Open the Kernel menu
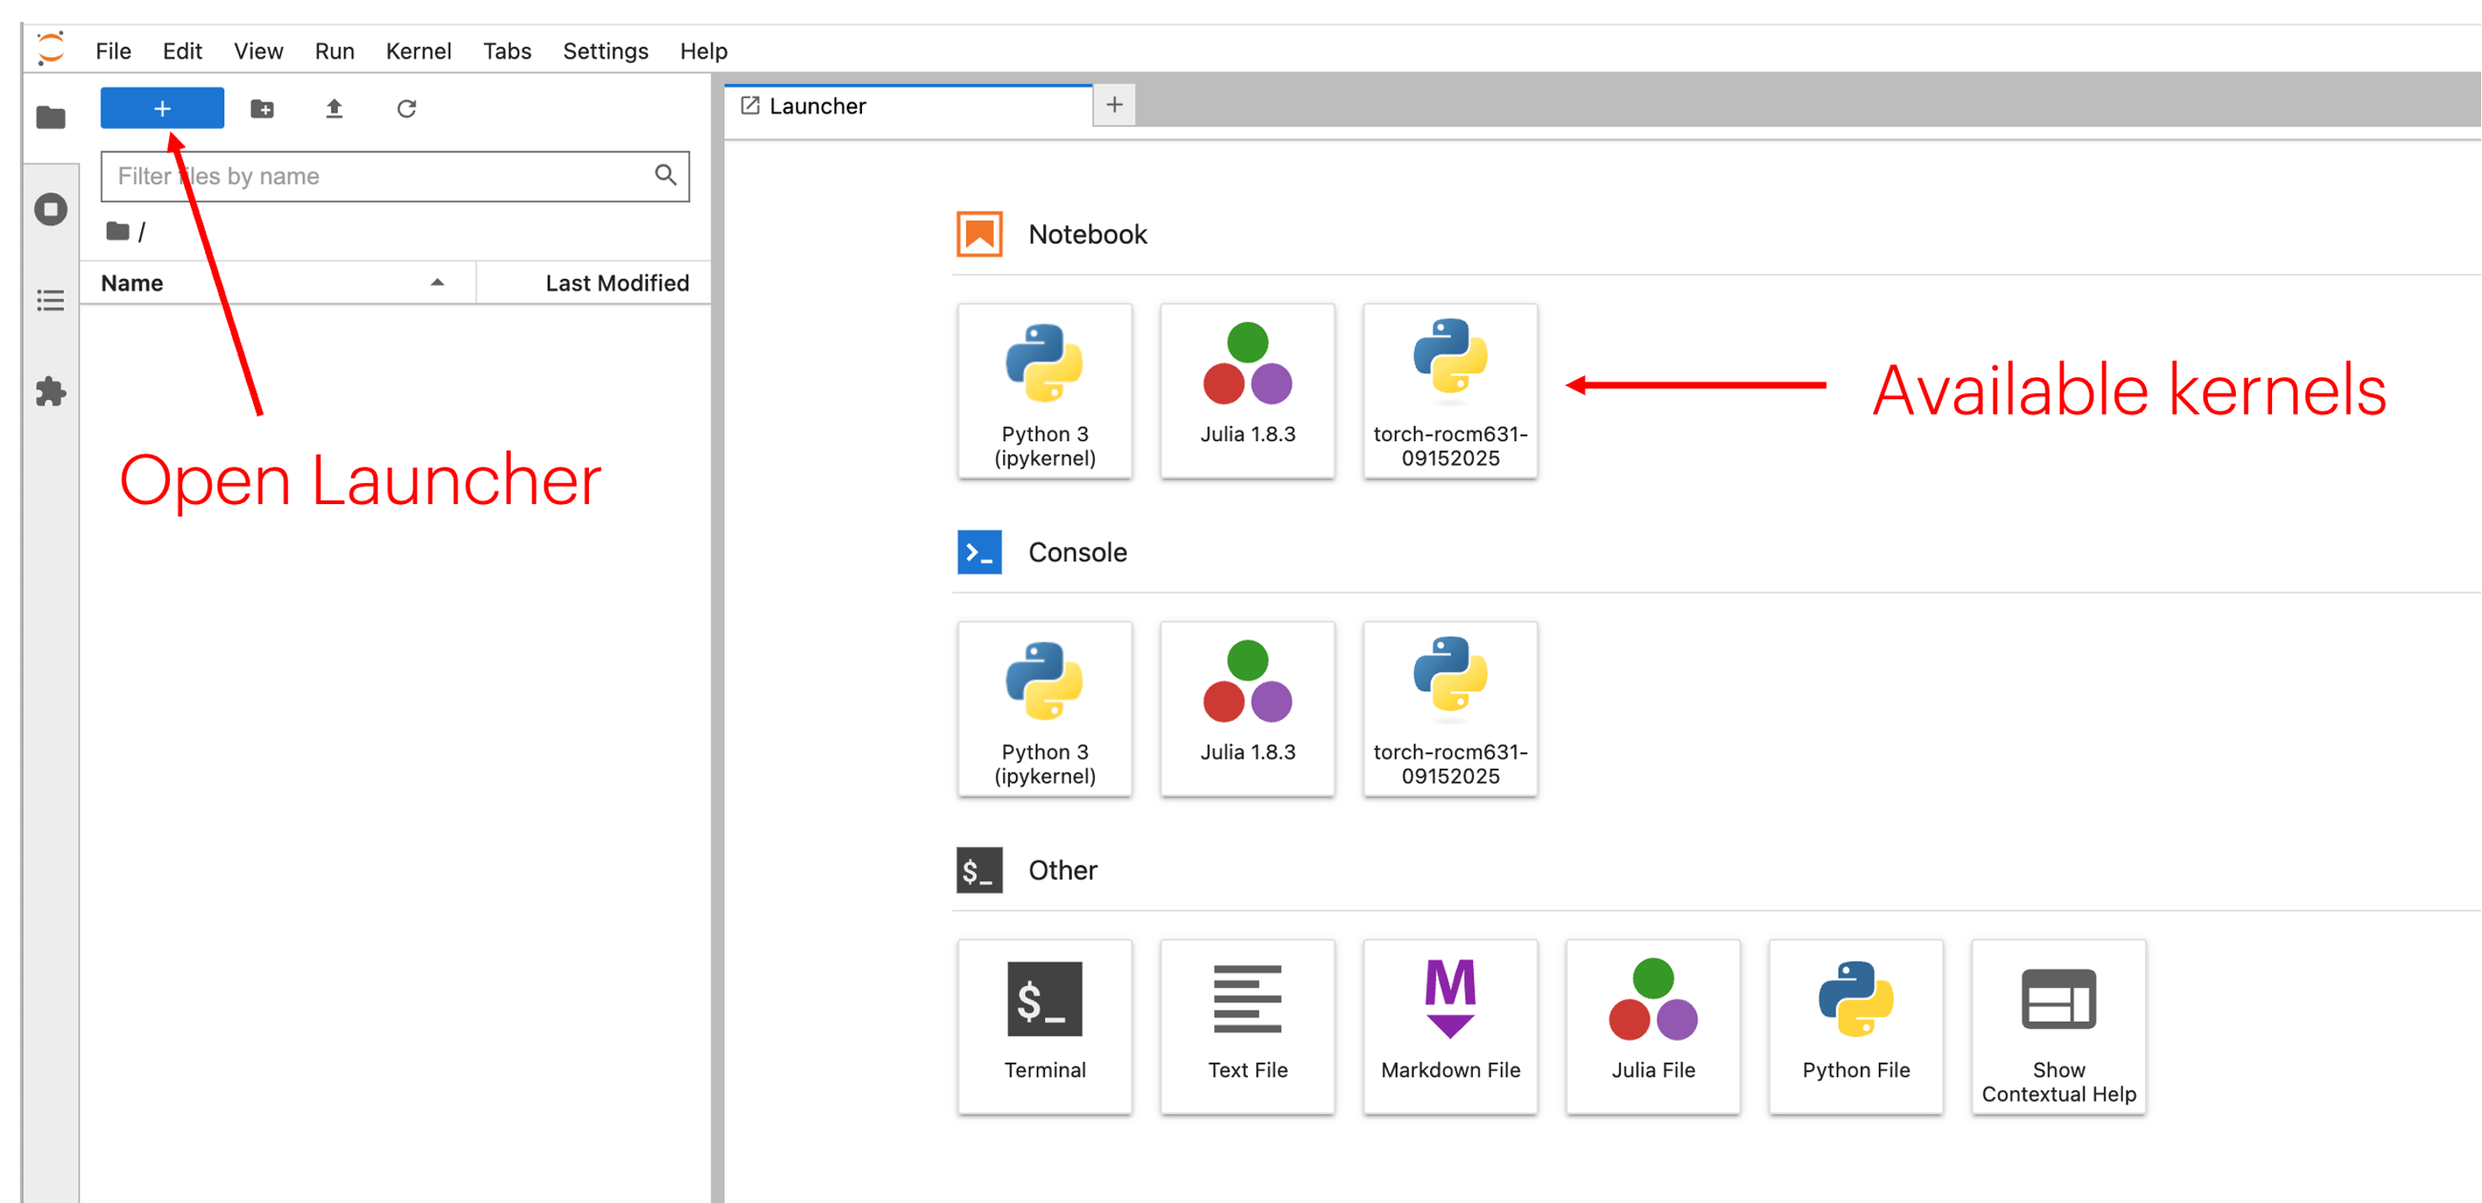This screenshot has height=1203, width=2482. click(418, 51)
